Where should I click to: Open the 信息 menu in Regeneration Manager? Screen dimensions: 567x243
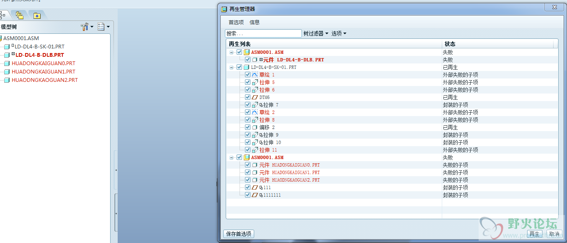(x=255, y=23)
